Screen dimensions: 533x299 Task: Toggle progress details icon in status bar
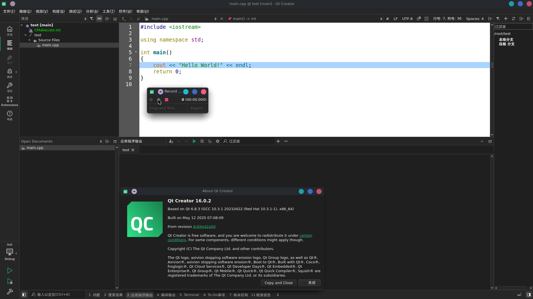519,295
